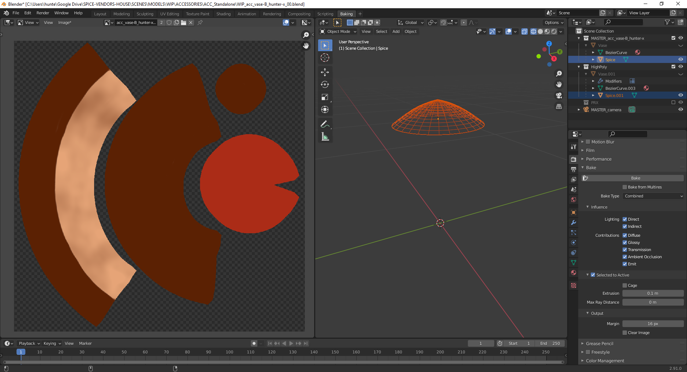The image size is (687, 372).
Task: Enable the Clear Image checkbox
Action: pyautogui.click(x=625, y=333)
